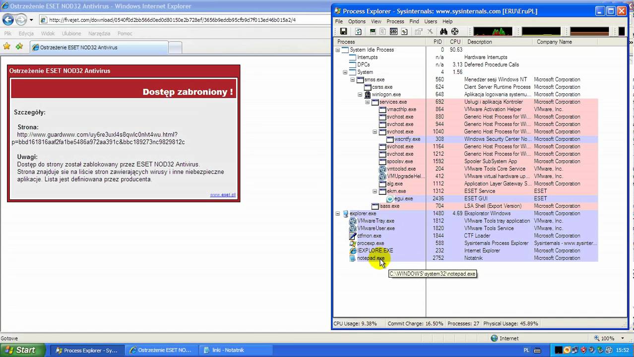
Task: Click the CPU usage history mini graph
Action: pyautogui.click(x=493, y=32)
